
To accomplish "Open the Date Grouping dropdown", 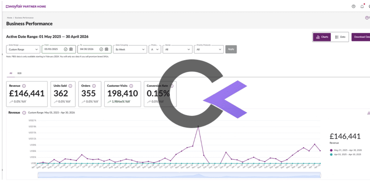I will pyautogui.click(x=130, y=49).
